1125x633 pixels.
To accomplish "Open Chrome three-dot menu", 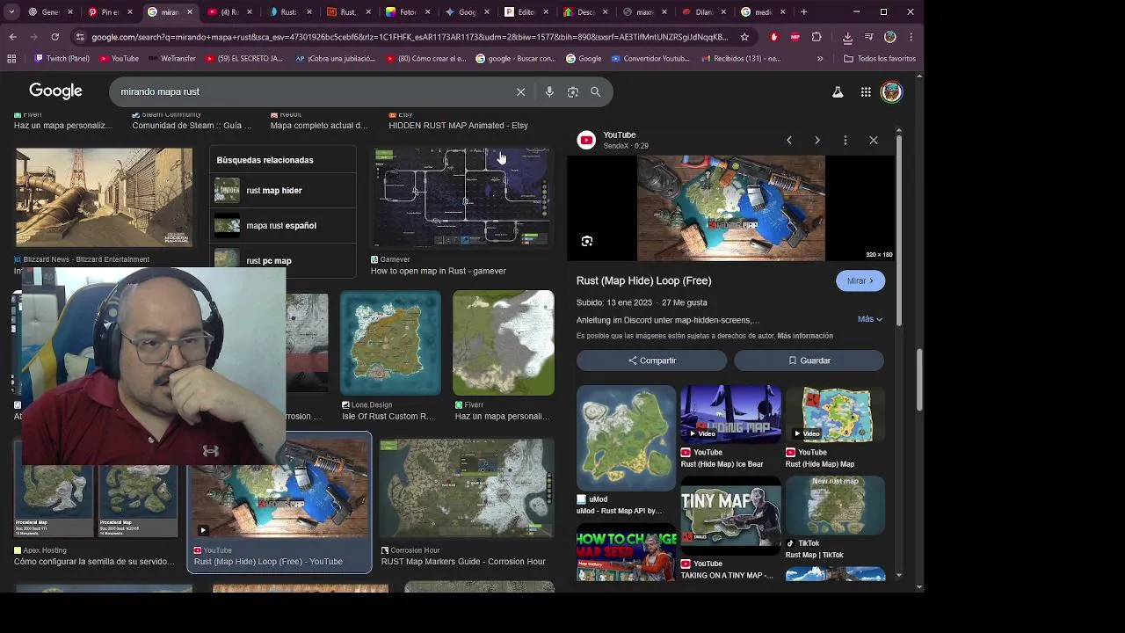I will click(911, 37).
